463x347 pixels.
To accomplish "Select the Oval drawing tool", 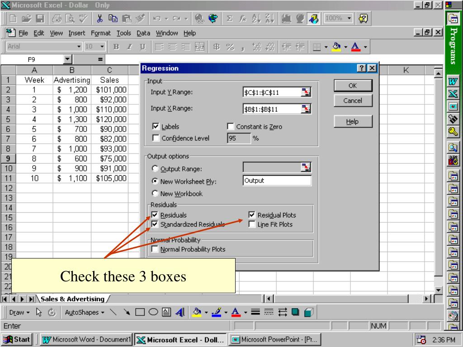I will (x=153, y=312).
